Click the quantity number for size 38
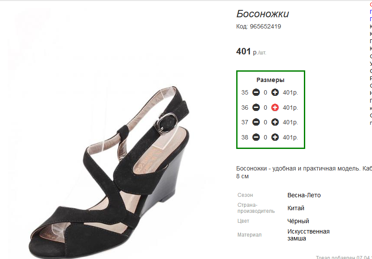372x259 pixels. point(266,137)
